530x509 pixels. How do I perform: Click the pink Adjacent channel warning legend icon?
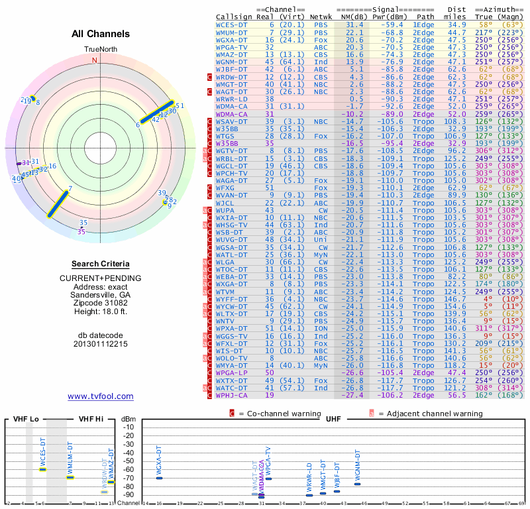click(372, 414)
